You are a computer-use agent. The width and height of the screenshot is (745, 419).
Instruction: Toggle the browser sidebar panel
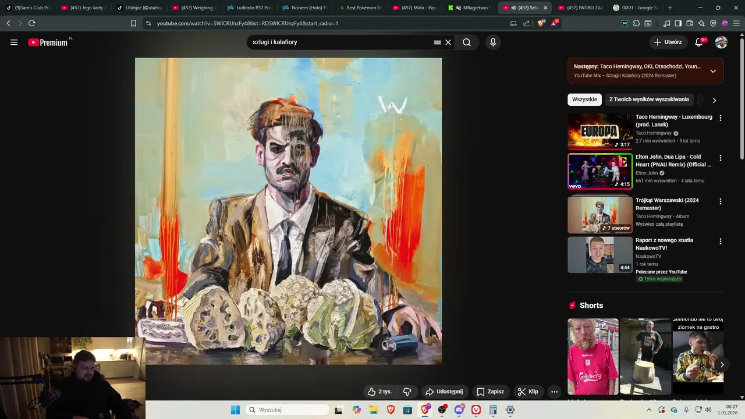[679, 23]
